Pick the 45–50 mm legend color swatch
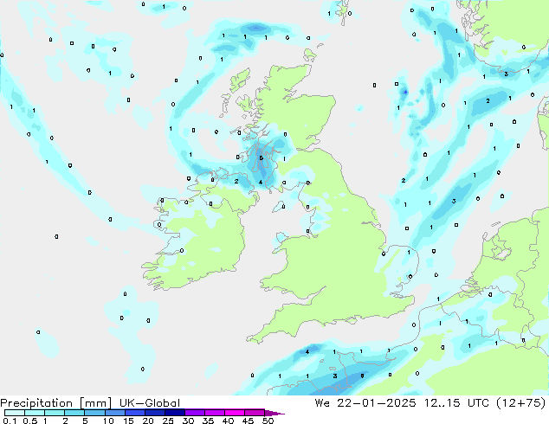 coord(255,413)
